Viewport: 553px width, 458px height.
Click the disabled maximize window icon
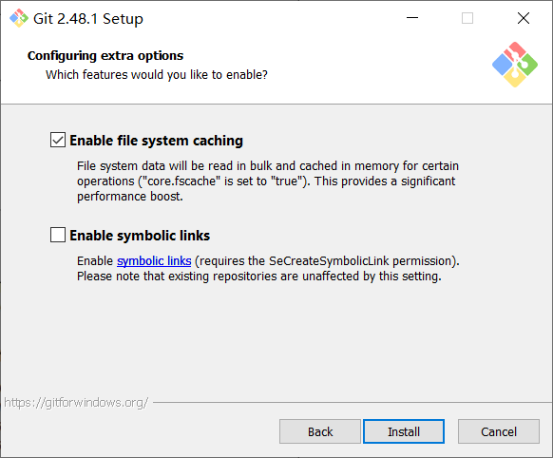pos(467,18)
